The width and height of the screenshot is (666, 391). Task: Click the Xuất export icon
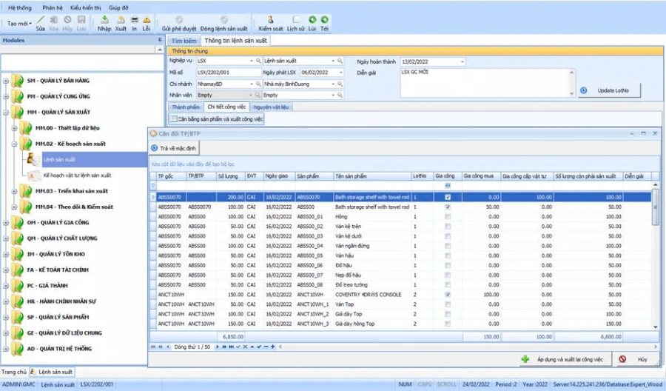121,20
